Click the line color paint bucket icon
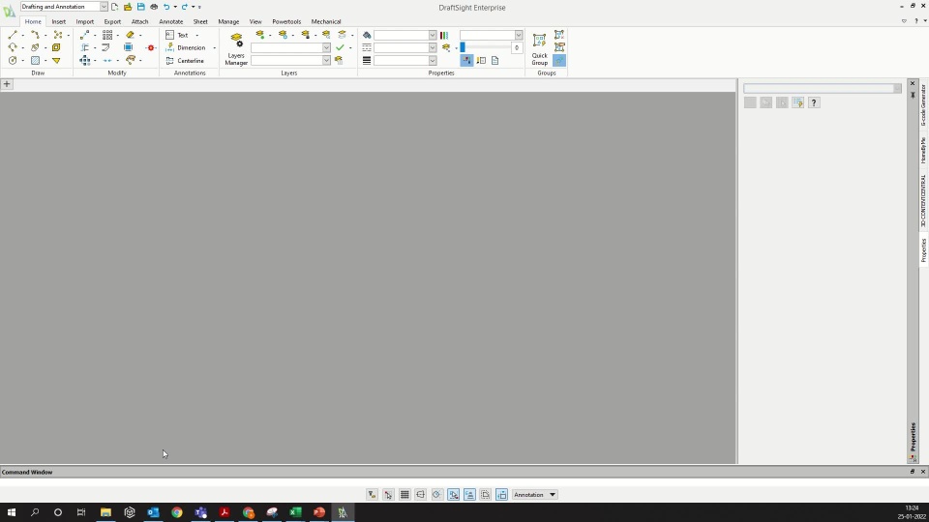 (x=367, y=35)
